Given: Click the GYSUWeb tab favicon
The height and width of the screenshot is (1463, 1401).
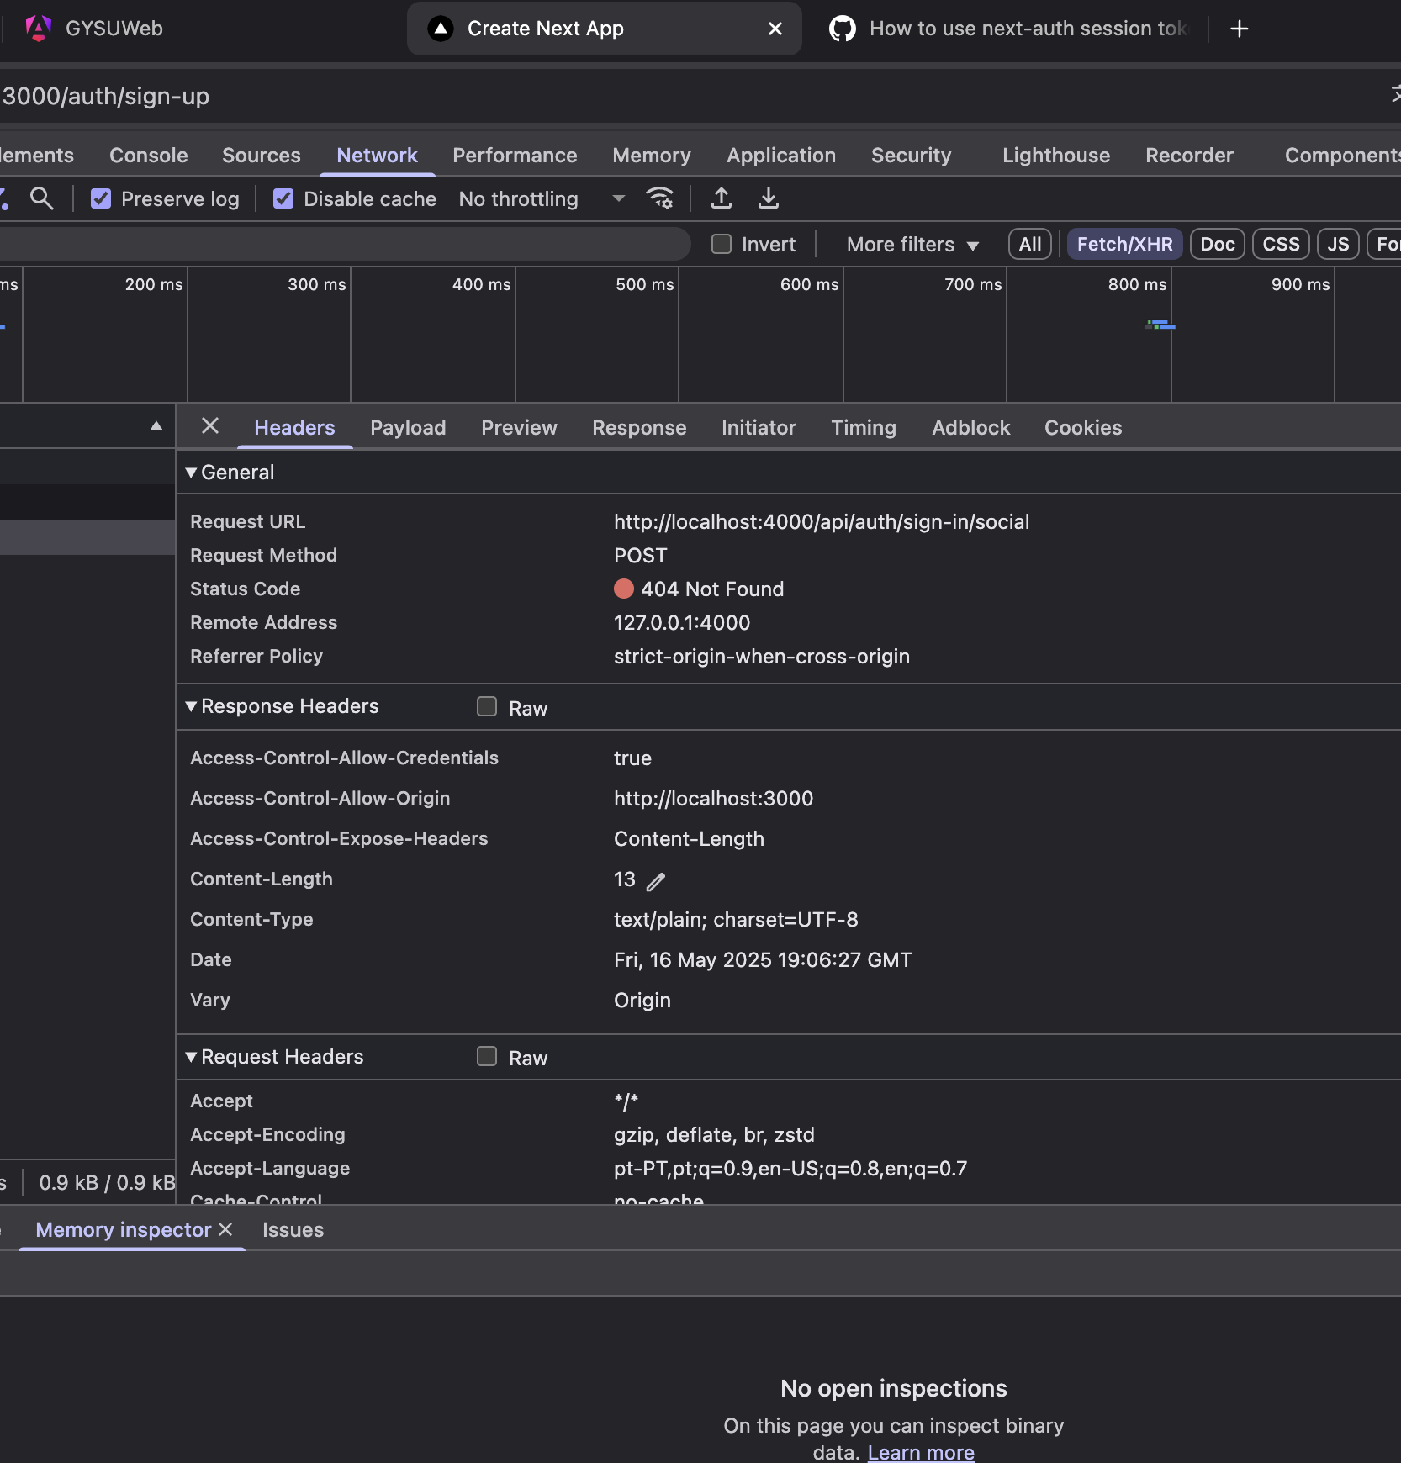Looking at the screenshot, I should [39, 29].
